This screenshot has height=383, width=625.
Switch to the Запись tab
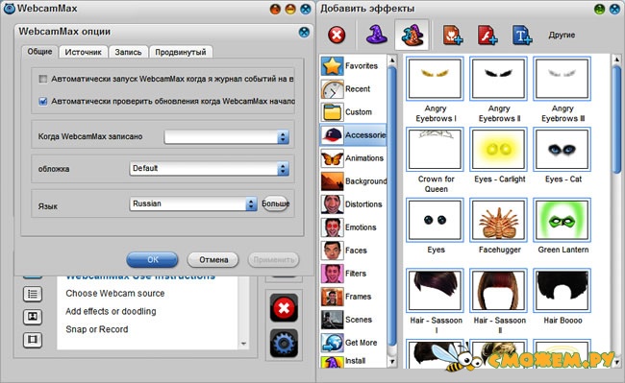tap(128, 52)
